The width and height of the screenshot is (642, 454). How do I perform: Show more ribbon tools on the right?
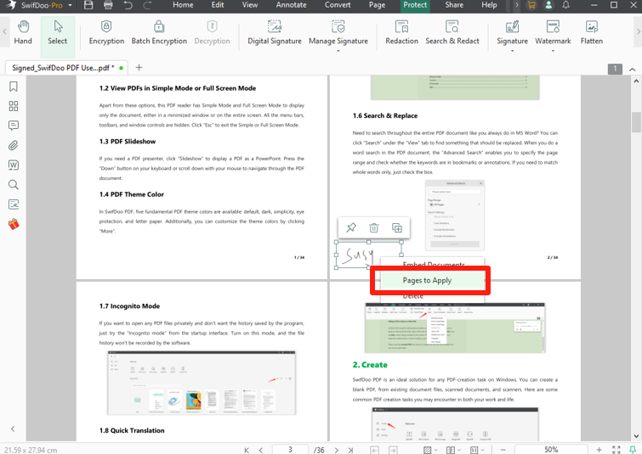click(x=638, y=31)
